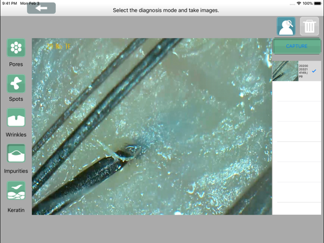
Task: Click the Impurities label text
Action: 16,171
